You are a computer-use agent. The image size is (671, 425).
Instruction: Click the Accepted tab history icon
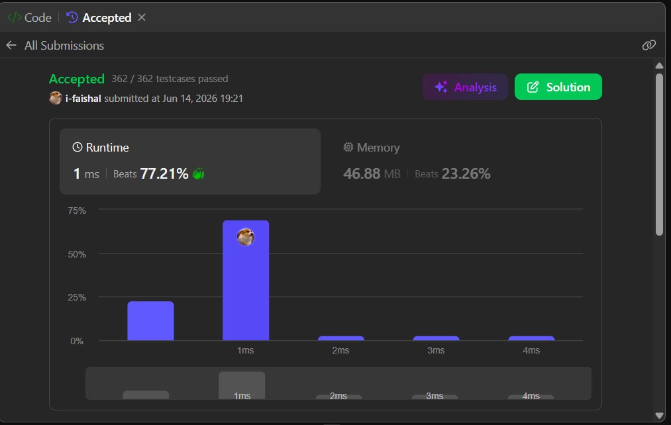72,17
